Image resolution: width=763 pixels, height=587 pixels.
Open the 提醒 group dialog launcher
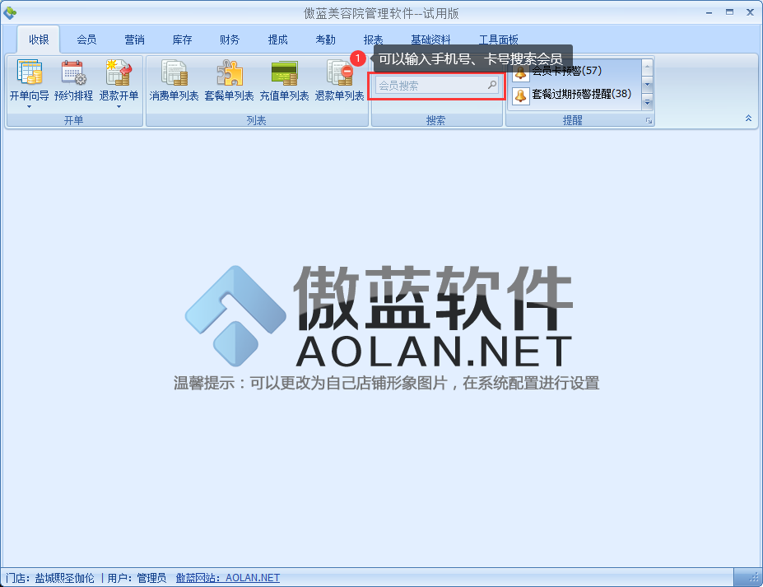649,121
